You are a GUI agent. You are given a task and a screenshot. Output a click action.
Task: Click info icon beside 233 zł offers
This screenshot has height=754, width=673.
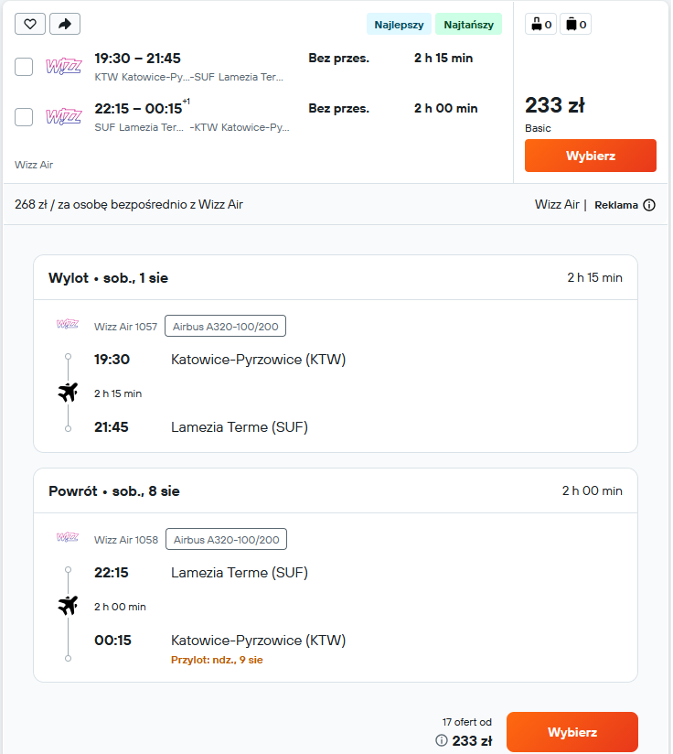[441, 740]
